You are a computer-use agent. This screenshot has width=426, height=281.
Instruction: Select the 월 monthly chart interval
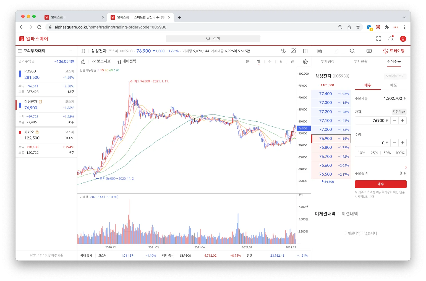pos(281,61)
